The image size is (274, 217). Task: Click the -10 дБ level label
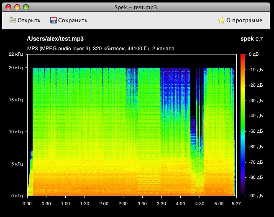tap(256, 70)
